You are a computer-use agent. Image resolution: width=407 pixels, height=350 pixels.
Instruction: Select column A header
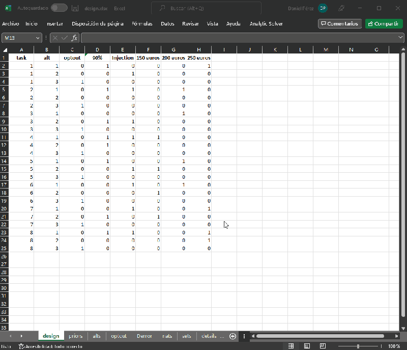pos(21,49)
